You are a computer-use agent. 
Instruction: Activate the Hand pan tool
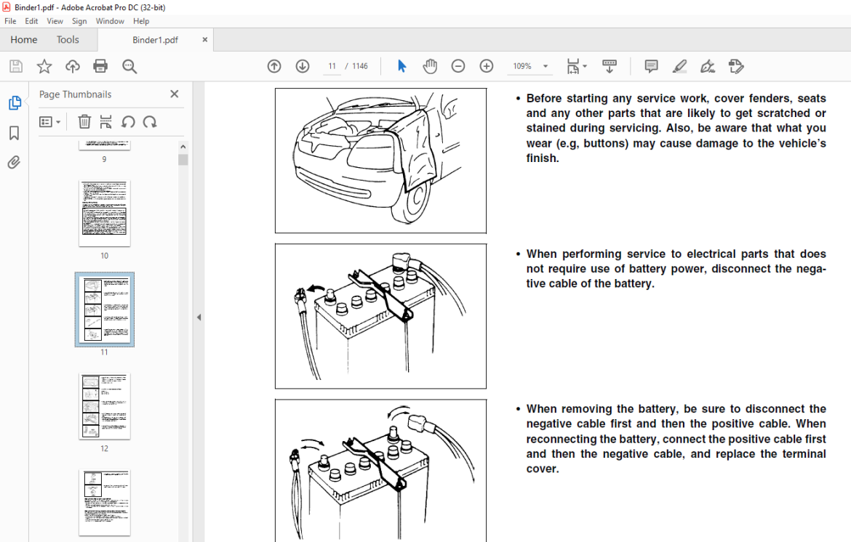click(430, 66)
